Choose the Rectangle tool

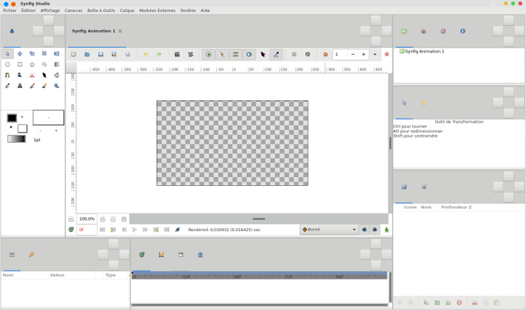(x=20, y=64)
